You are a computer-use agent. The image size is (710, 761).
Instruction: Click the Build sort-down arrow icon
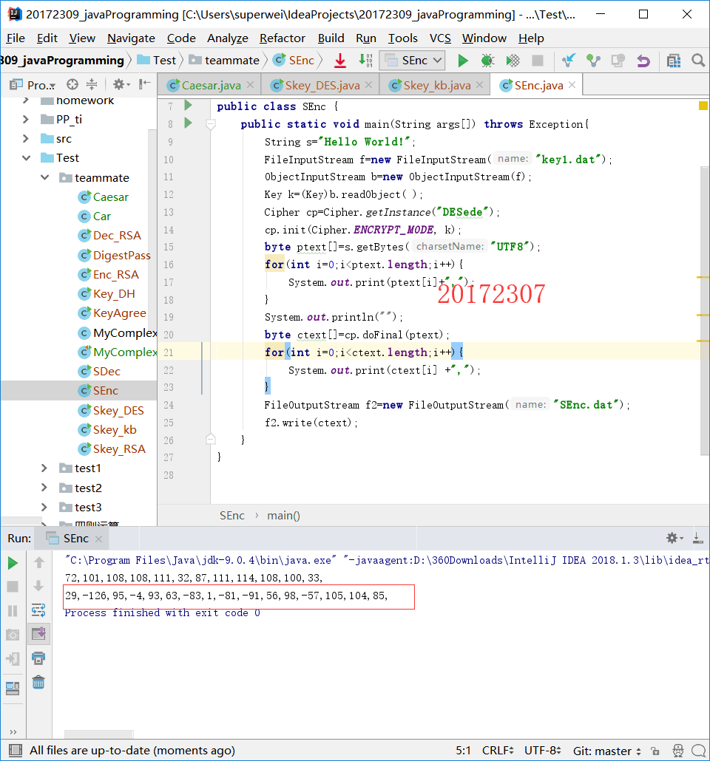365,61
